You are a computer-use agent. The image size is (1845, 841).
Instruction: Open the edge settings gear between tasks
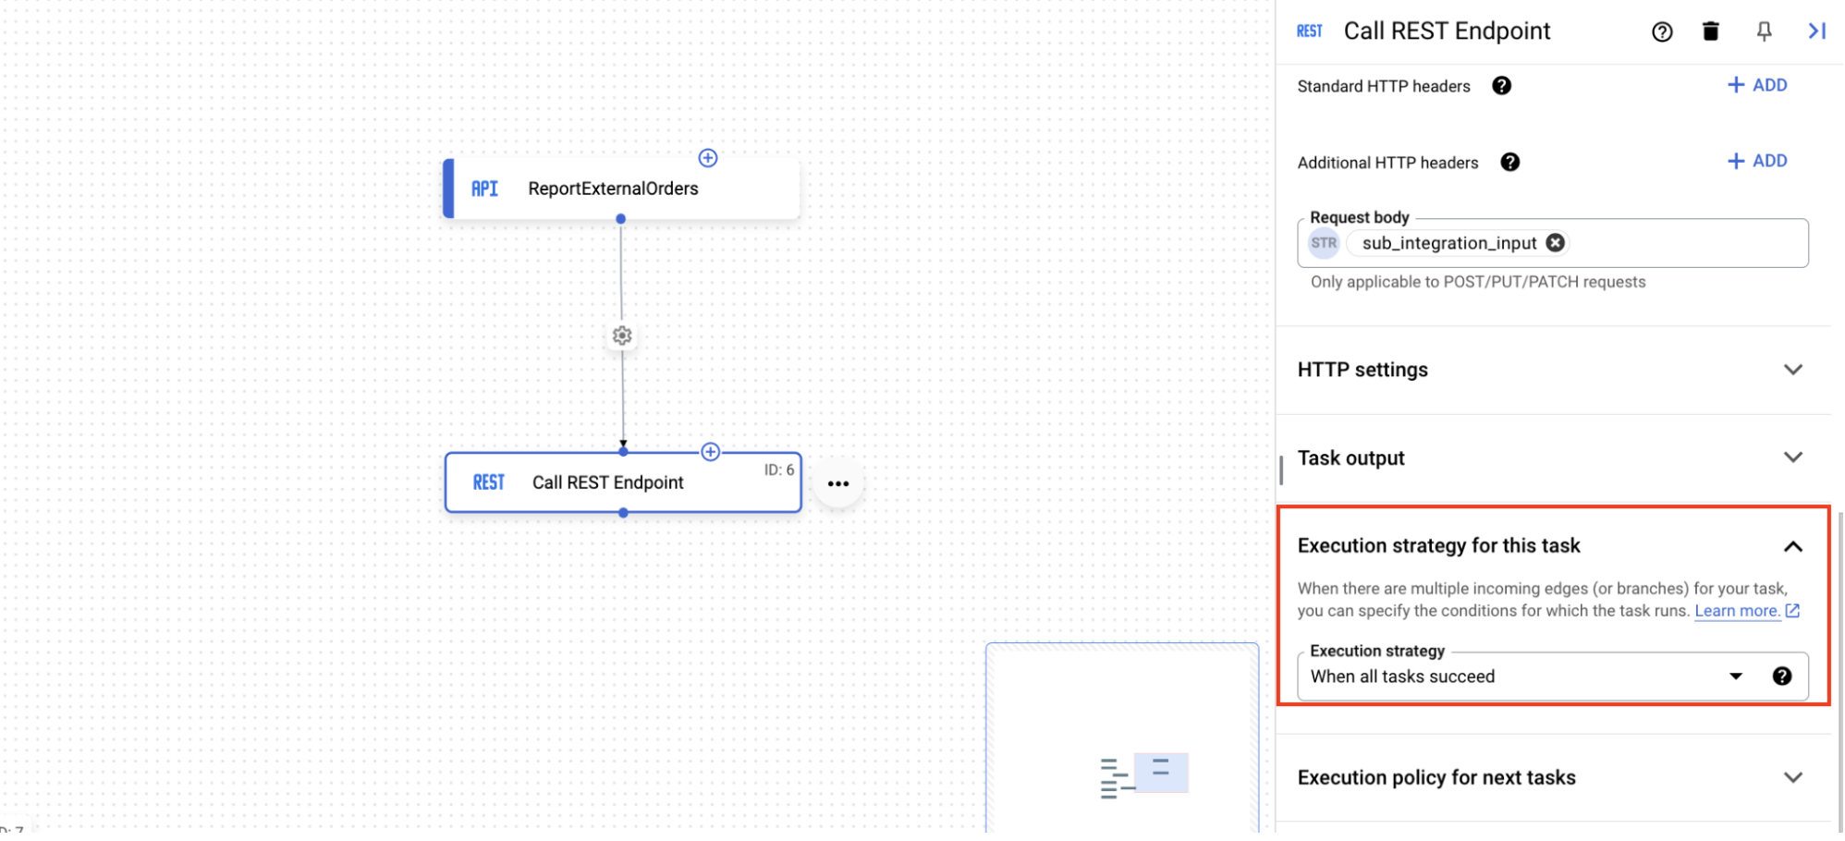tap(621, 336)
